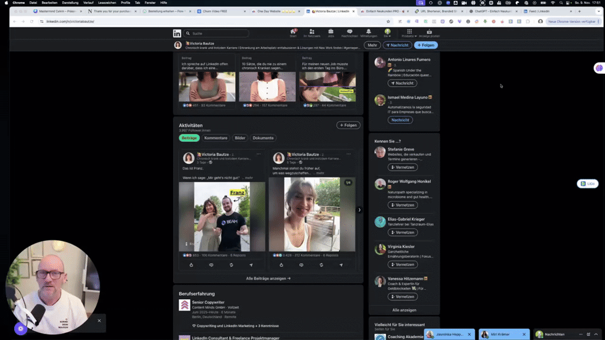The width and height of the screenshot is (605, 340).
Task: Expand the Nachrichten messaging panel chevron
Action: tap(596, 334)
